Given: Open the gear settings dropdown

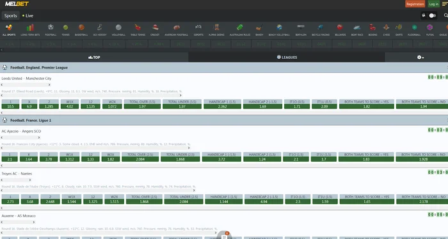Looking at the screenshot, I should point(420,58).
